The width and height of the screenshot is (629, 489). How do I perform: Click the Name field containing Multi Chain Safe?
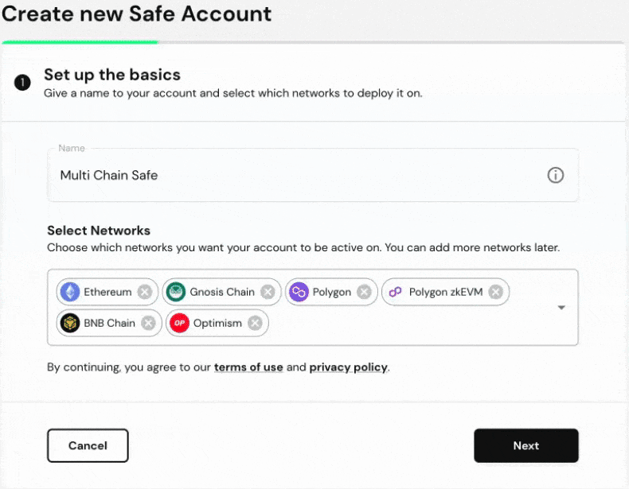[x=313, y=175]
